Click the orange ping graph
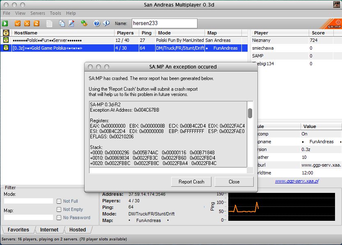342x245 pixels. coord(281,207)
